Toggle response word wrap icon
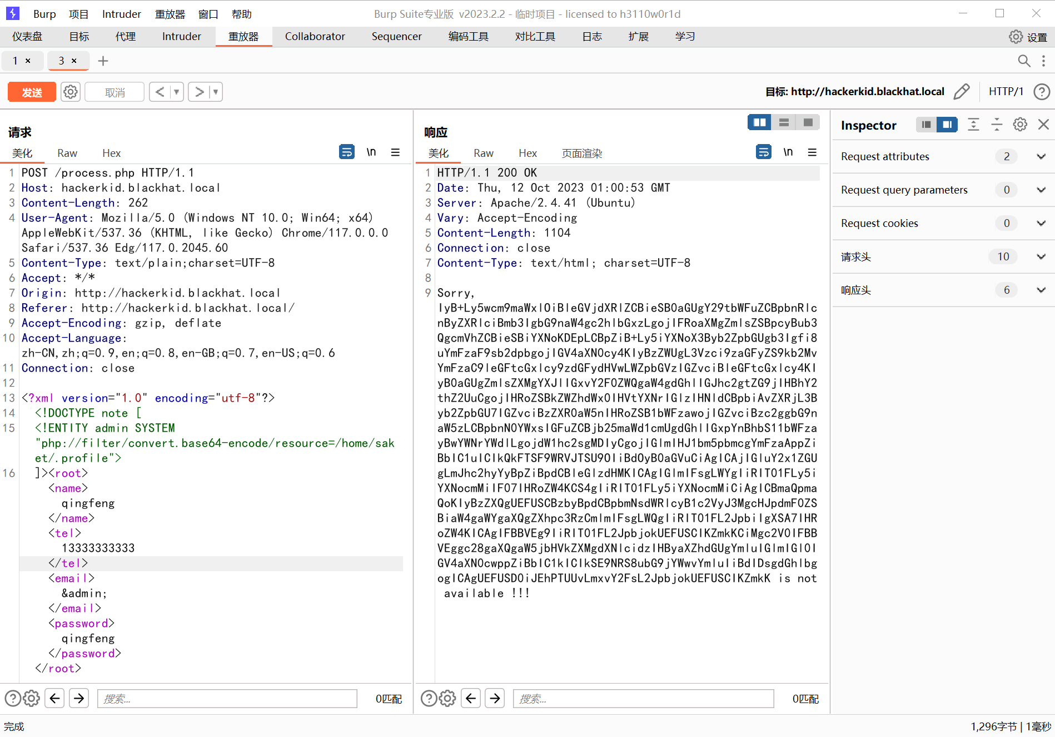The image size is (1055, 737). (x=764, y=152)
